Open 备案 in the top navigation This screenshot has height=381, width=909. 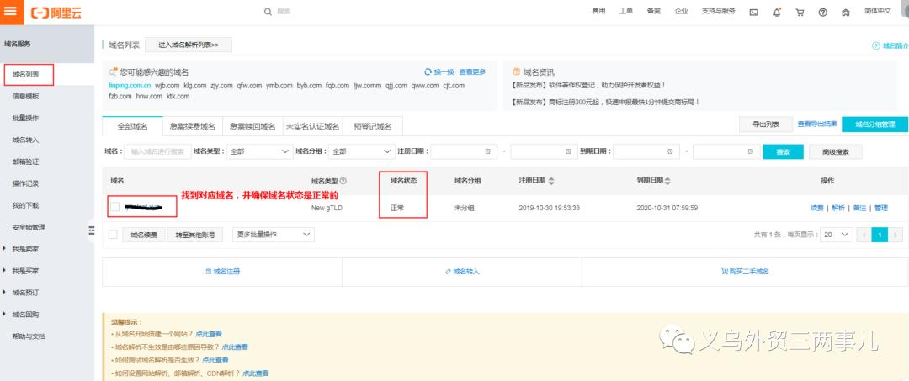point(653,11)
